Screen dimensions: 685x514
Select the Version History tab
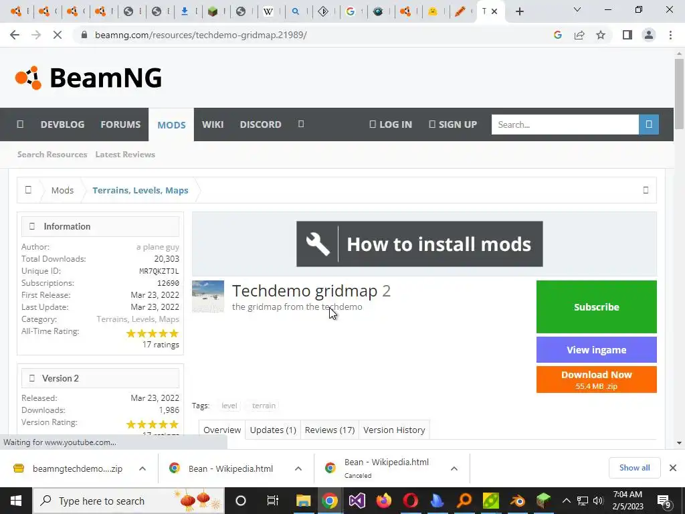point(395,430)
